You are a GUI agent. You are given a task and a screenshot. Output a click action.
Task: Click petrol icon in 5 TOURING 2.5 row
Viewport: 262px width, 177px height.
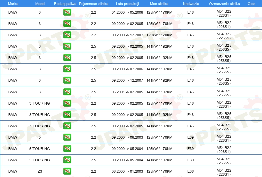tap(67, 160)
